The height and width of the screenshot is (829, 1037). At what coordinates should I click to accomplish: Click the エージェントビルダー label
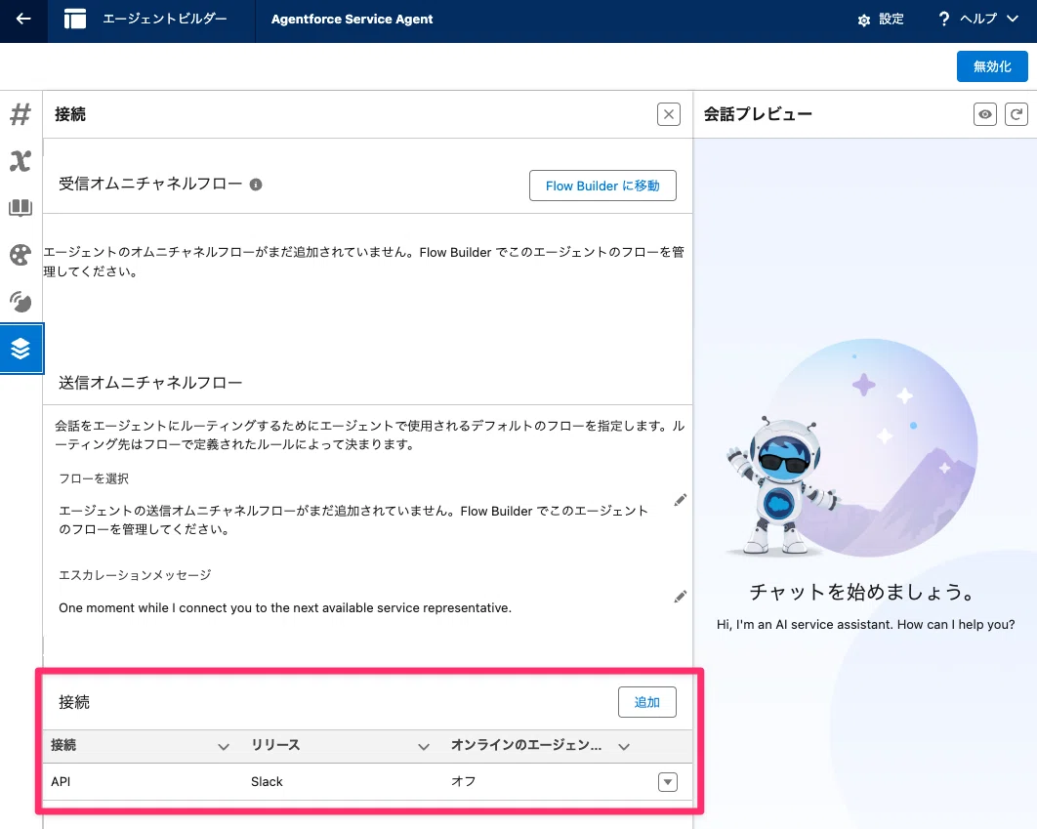coord(165,19)
